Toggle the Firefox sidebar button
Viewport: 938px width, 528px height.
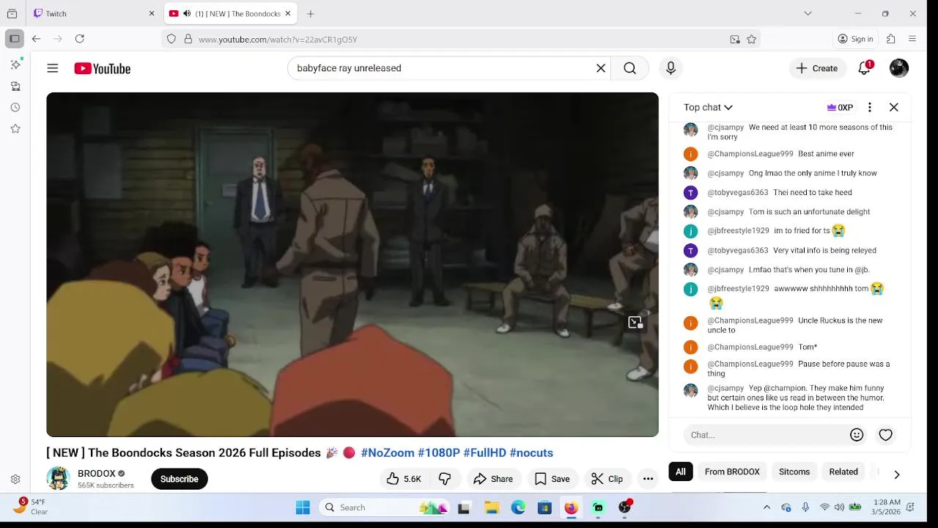(x=15, y=39)
